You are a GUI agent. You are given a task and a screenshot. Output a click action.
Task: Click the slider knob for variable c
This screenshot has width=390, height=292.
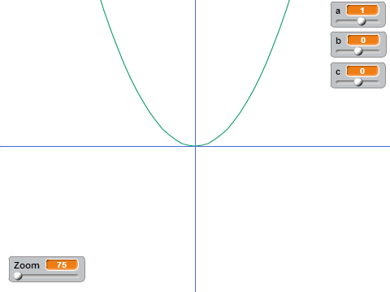pyautogui.click(x=358, y=82)
